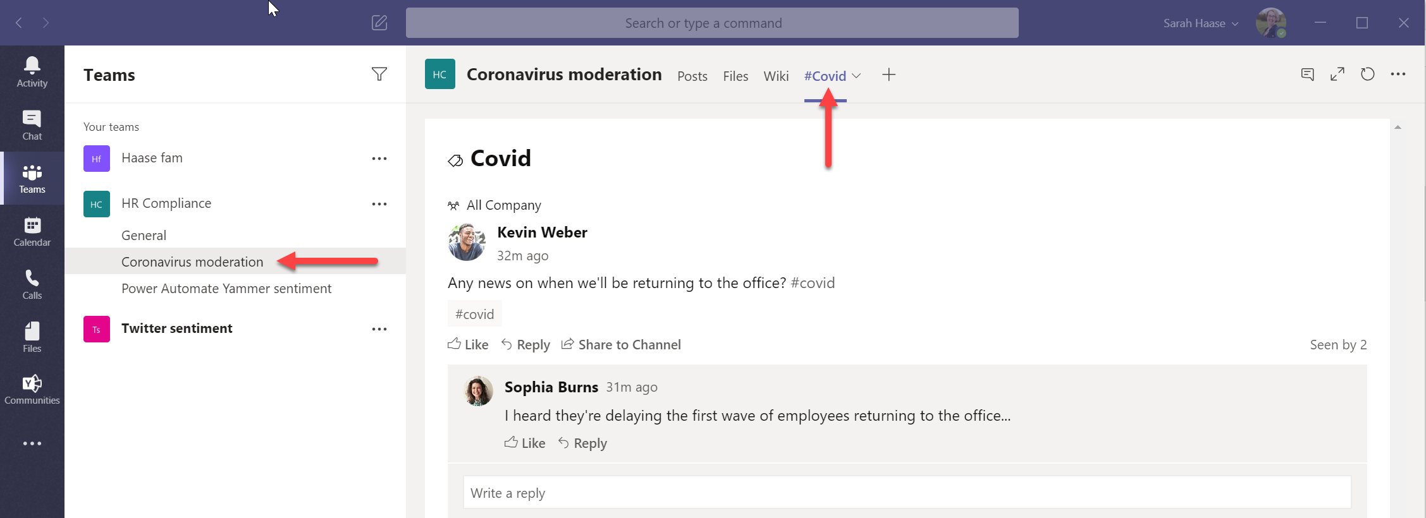The width and height of the screenshot is (1426, 518).
Task: Open more options for Haase fam
Action: (x=379, y=159)
